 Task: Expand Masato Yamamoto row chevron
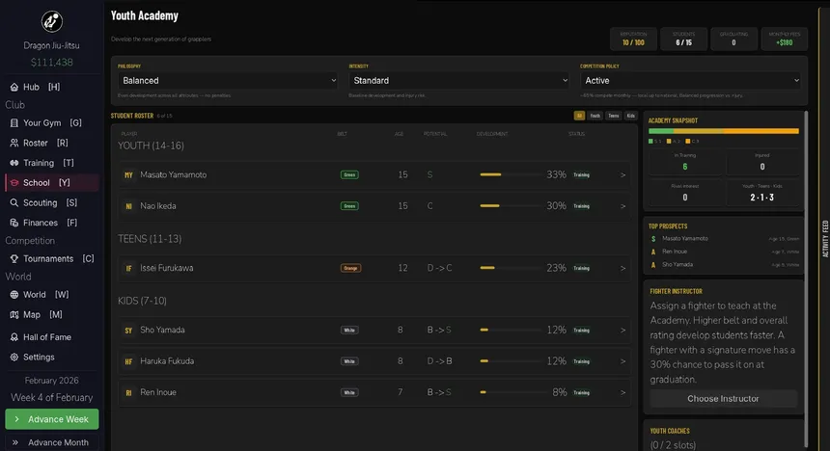point(622,175)
